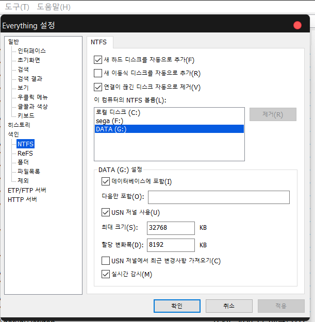Select 로컬 디스크 (C:) volume
Image resolution: width=315 pixels, height=322 pixels.
tap(169, 112)
